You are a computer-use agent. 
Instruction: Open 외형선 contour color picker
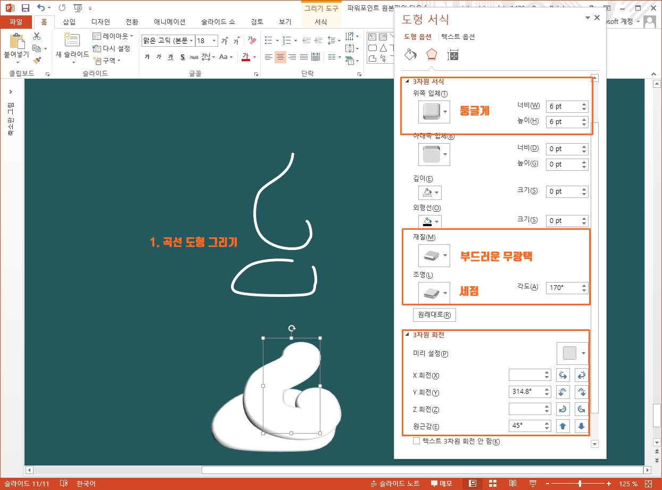click(430, 221)
